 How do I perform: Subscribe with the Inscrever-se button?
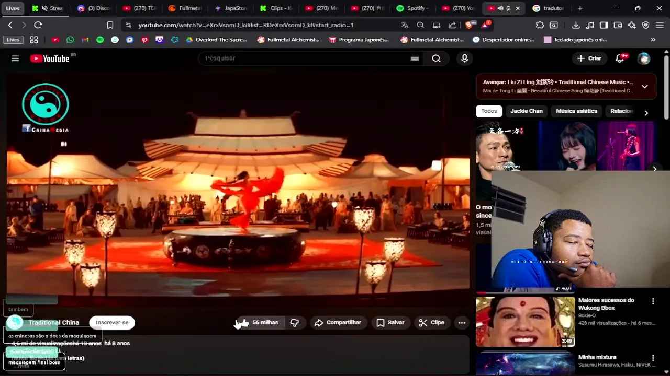click(x=112, y=323)
